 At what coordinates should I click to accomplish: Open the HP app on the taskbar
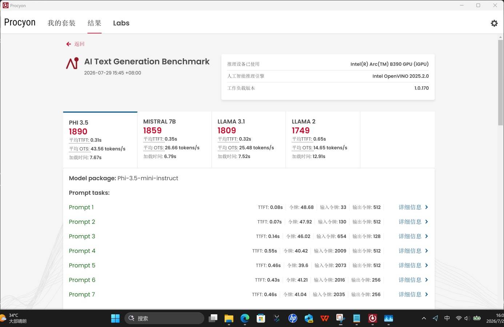(x=293, y=318)
